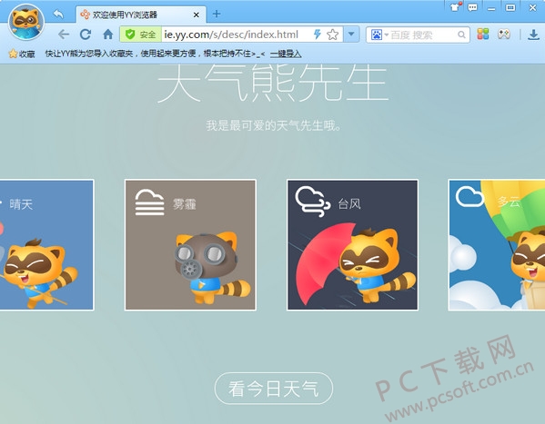Screen dimensions: 545x424
Task: Click the haze icon on 雾霾 card
Action: [149, 202]
